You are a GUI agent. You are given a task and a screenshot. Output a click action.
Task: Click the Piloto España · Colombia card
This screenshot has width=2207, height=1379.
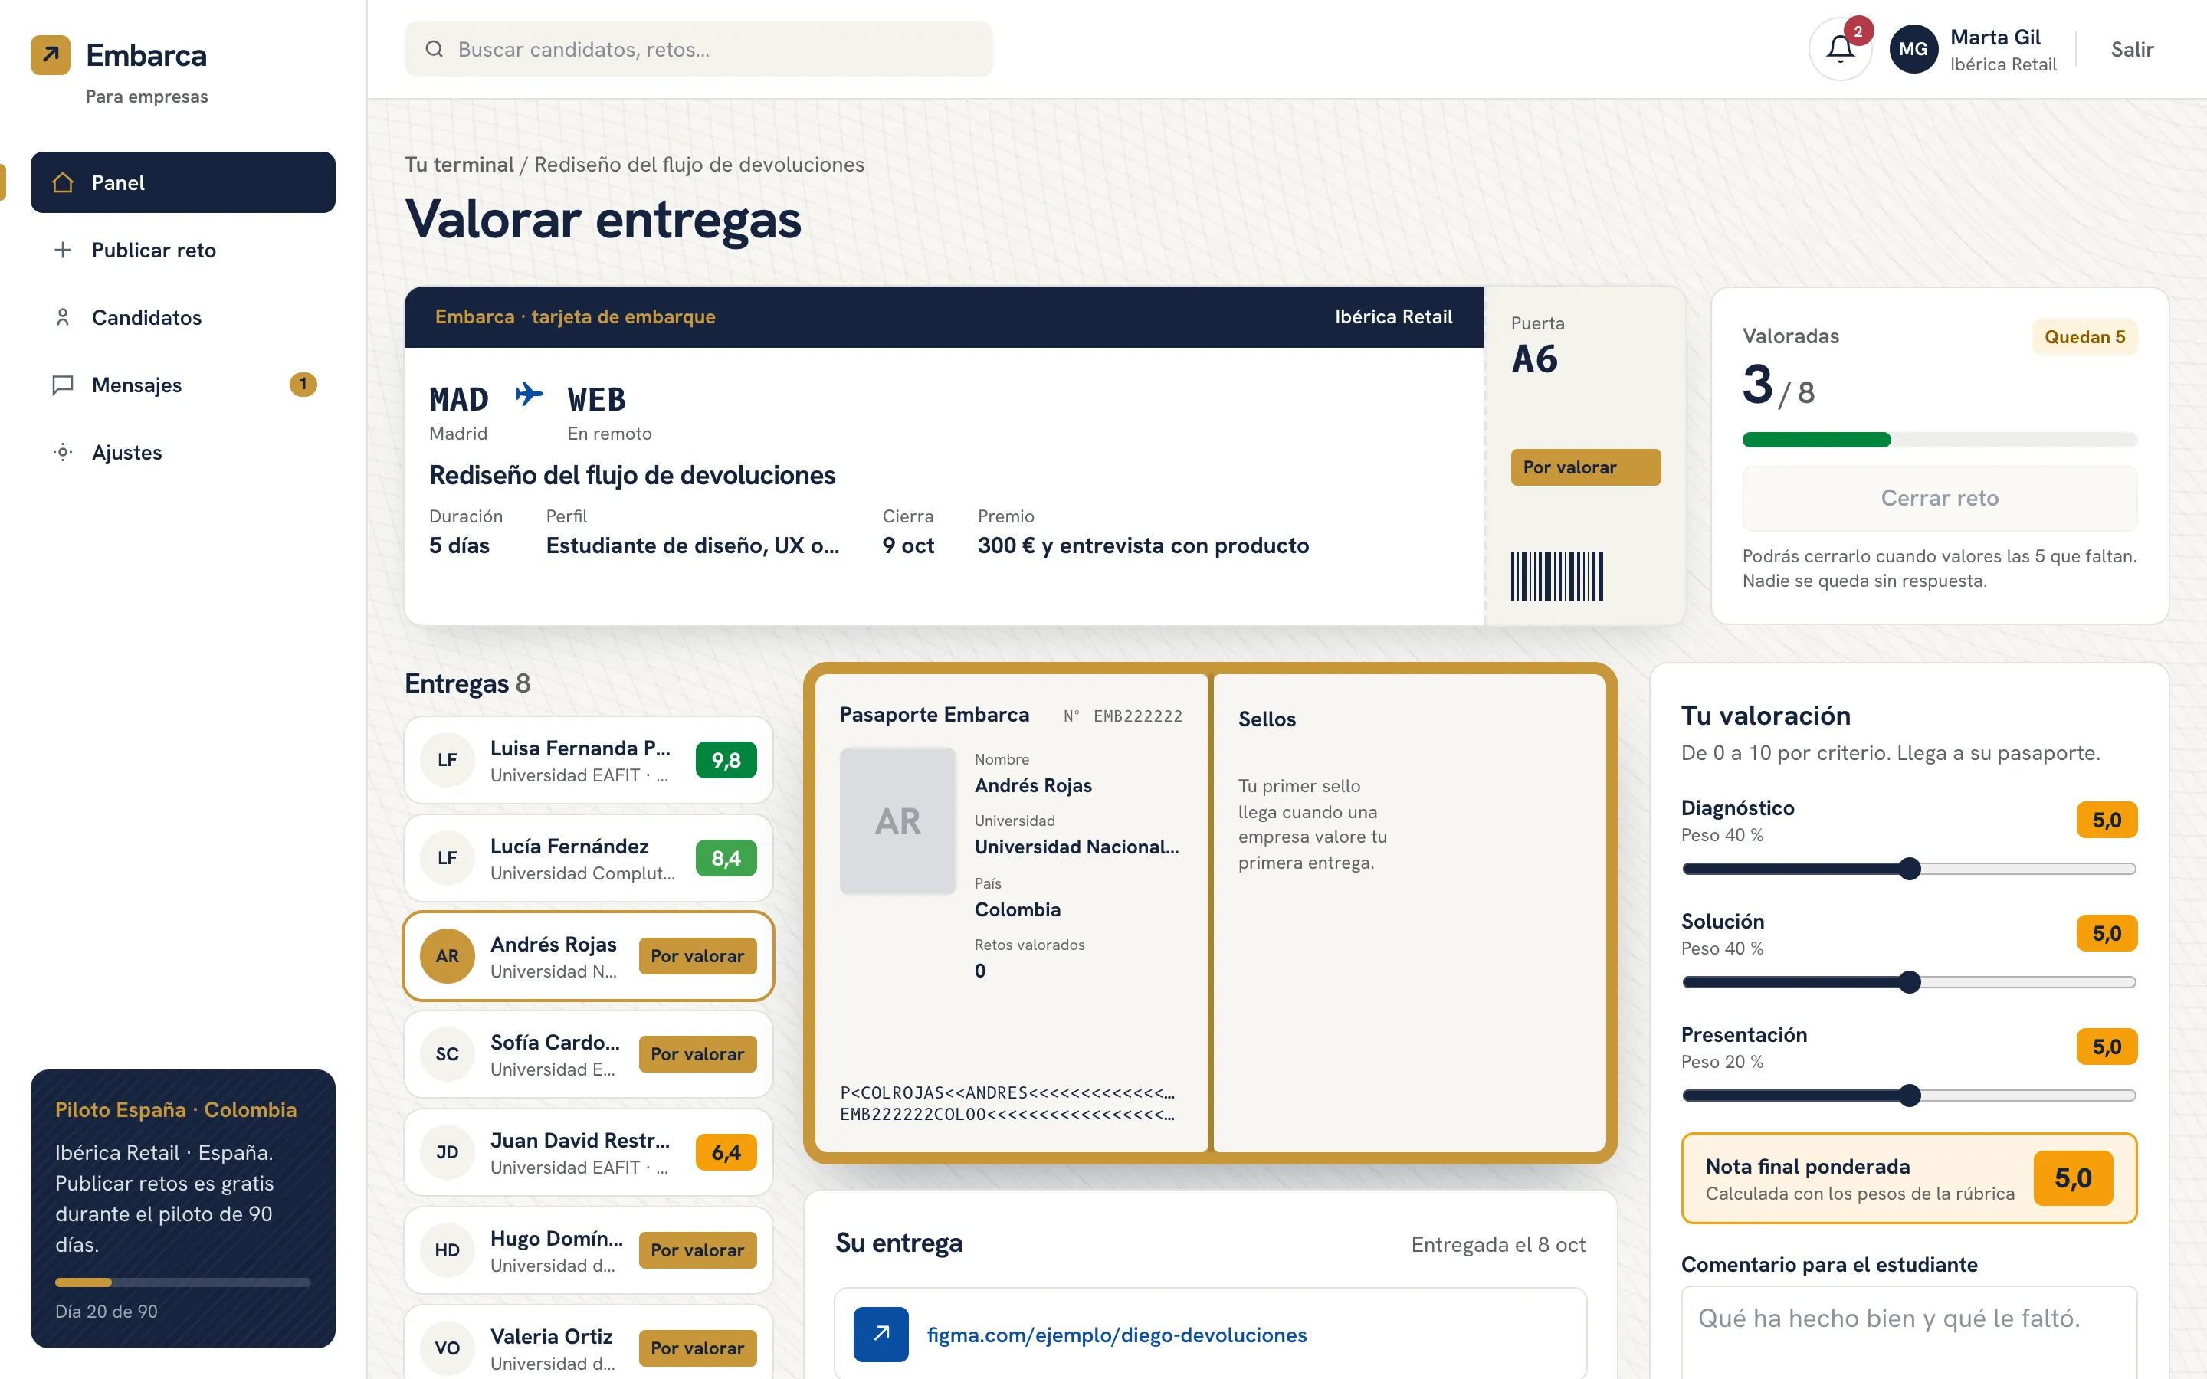pyautogui.click(x=183, y=1208)
